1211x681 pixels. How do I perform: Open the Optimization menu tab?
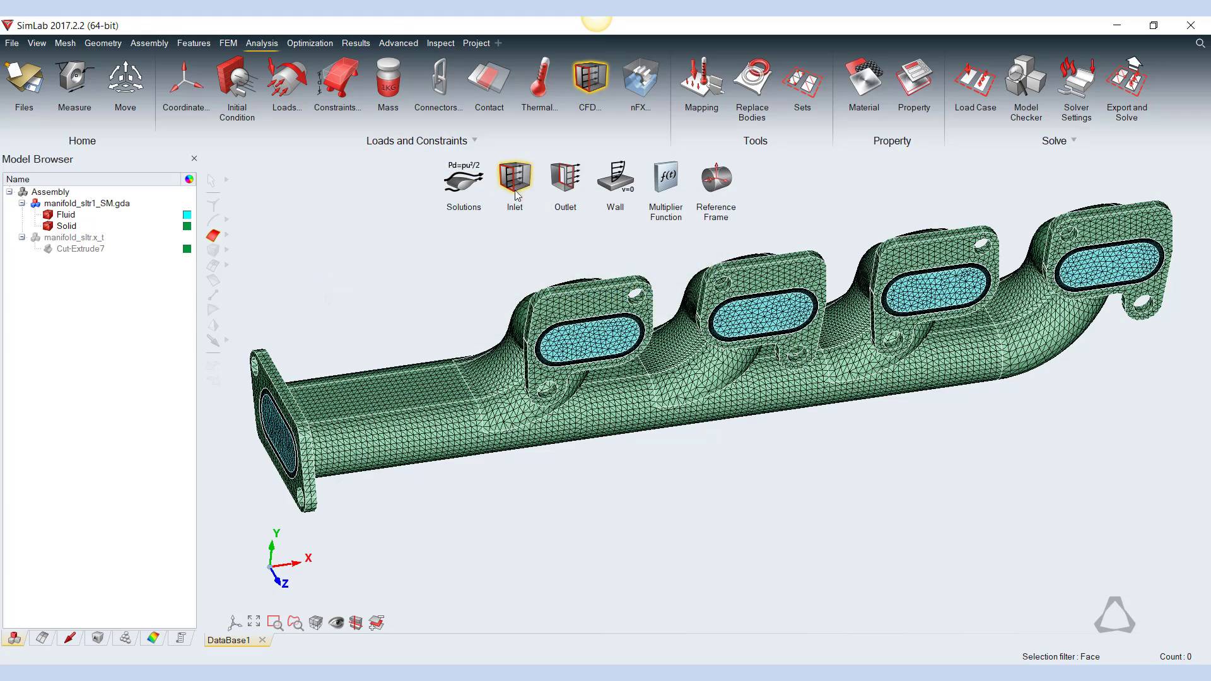click(309, 43)
